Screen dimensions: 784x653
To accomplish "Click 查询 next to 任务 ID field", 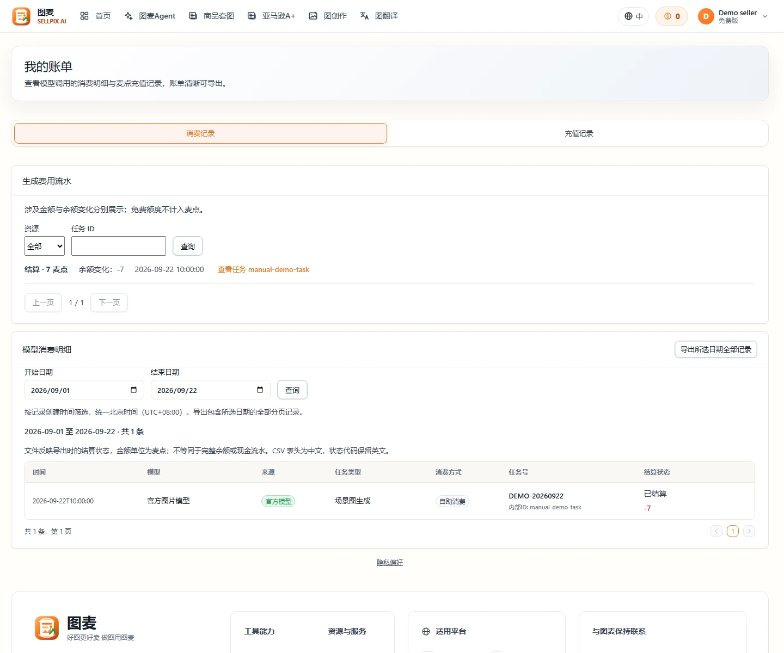I will pos(188,247).
